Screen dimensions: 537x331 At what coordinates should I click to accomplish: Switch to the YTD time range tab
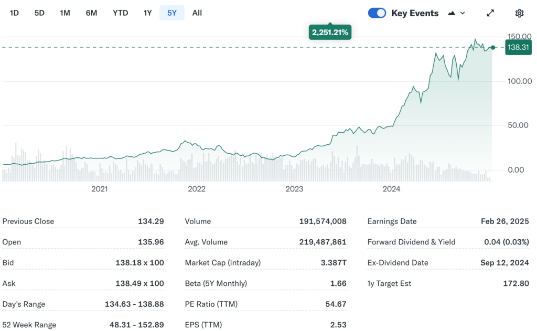pos(120,13)
